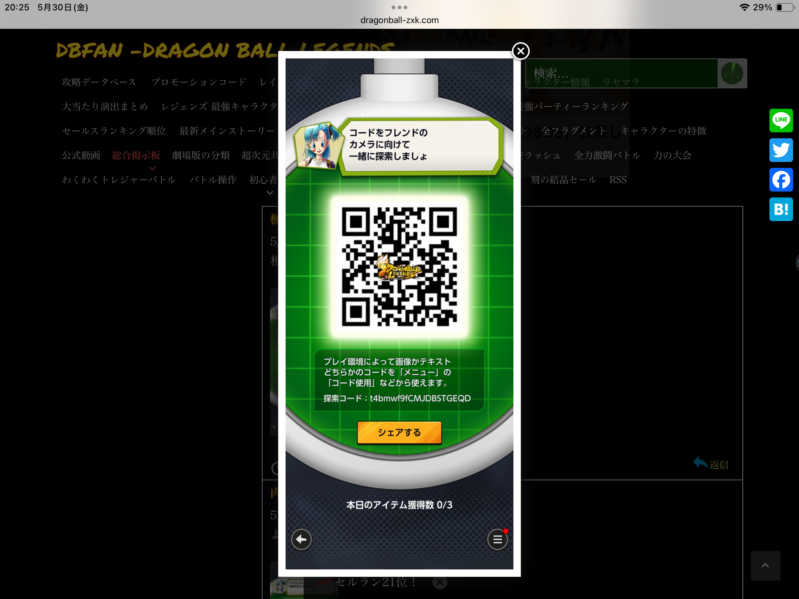Tap the dragonball-zxk.com address bar

[399, 20]
